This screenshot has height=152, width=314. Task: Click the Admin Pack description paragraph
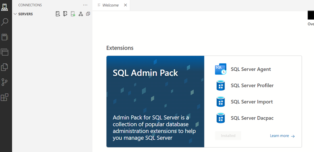(x=154, y=128)
